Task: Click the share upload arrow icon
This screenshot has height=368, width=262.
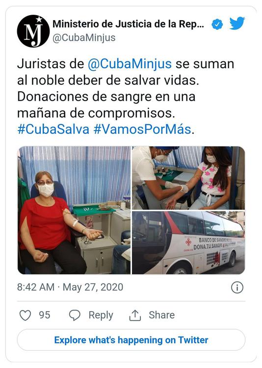Action: pos(135,315)
